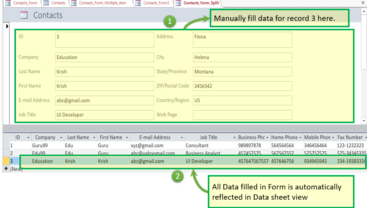The height and width of the screenshot is (208, 367).
Task: Click the form icon on Contacts_Form2 tab
Action: pos(138,3)
